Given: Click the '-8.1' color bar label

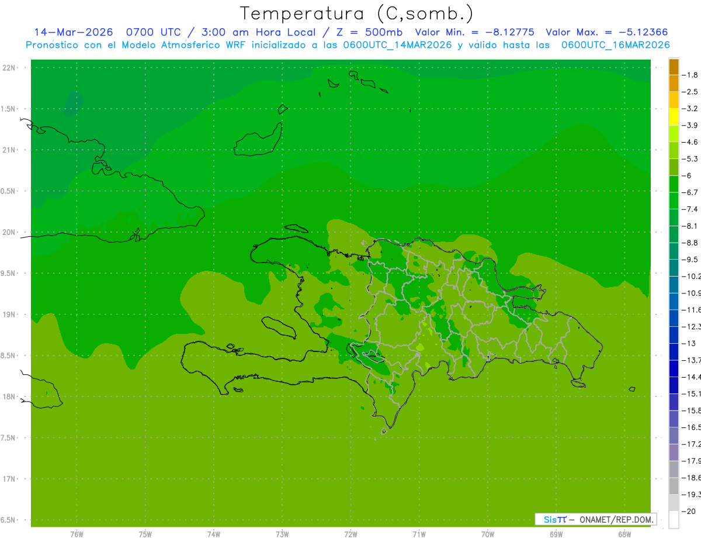Looking at the screenshot, I should tap(690, 226).
